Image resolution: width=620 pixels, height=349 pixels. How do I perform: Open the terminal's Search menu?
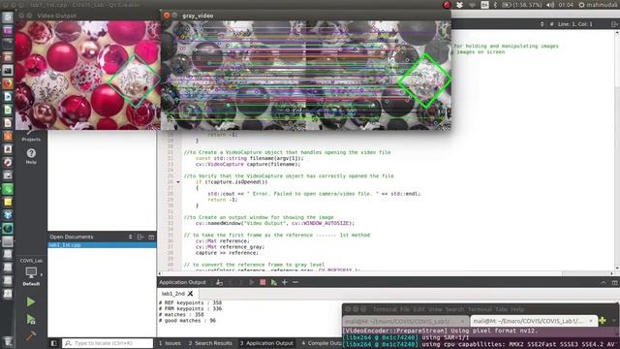point(454,309)
